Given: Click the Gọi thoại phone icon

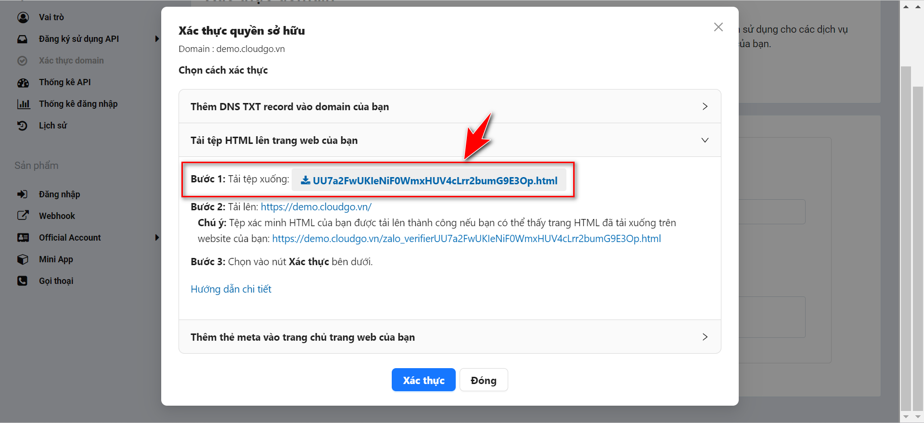Looking at the screenshot, I should [23, 281].
